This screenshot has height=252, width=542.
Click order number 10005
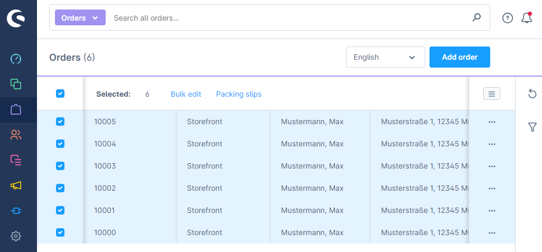105,122
